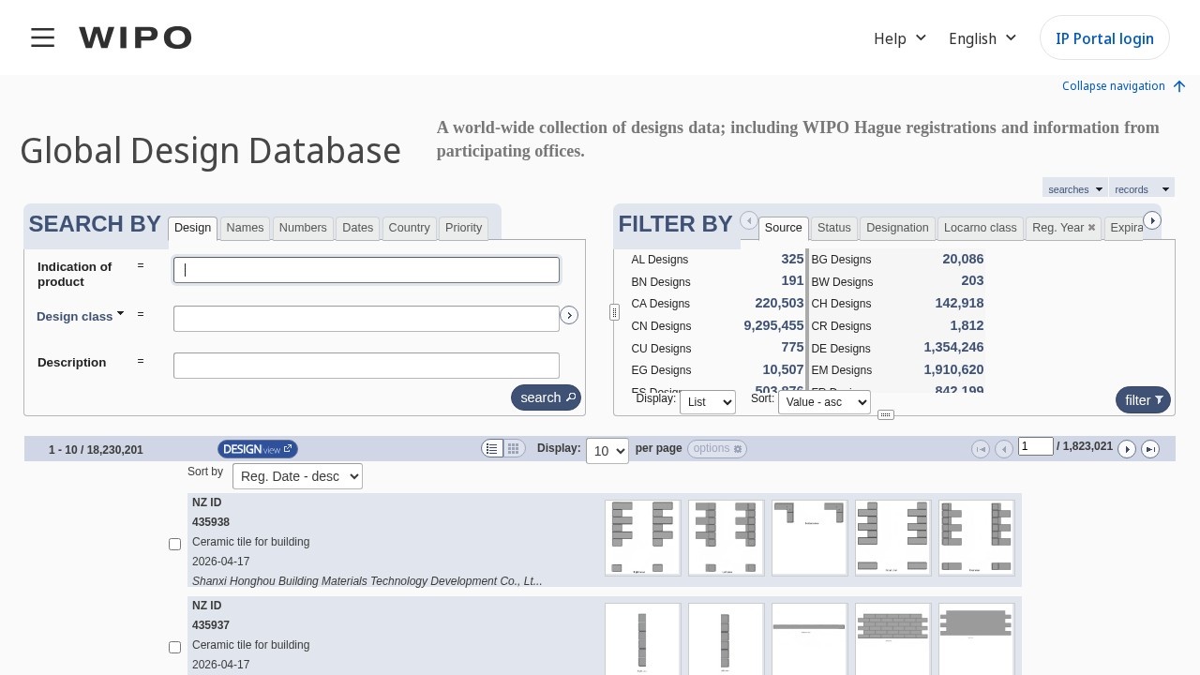Go to first results page
This screenshot has width=1200, height=675.
[981, 449]
